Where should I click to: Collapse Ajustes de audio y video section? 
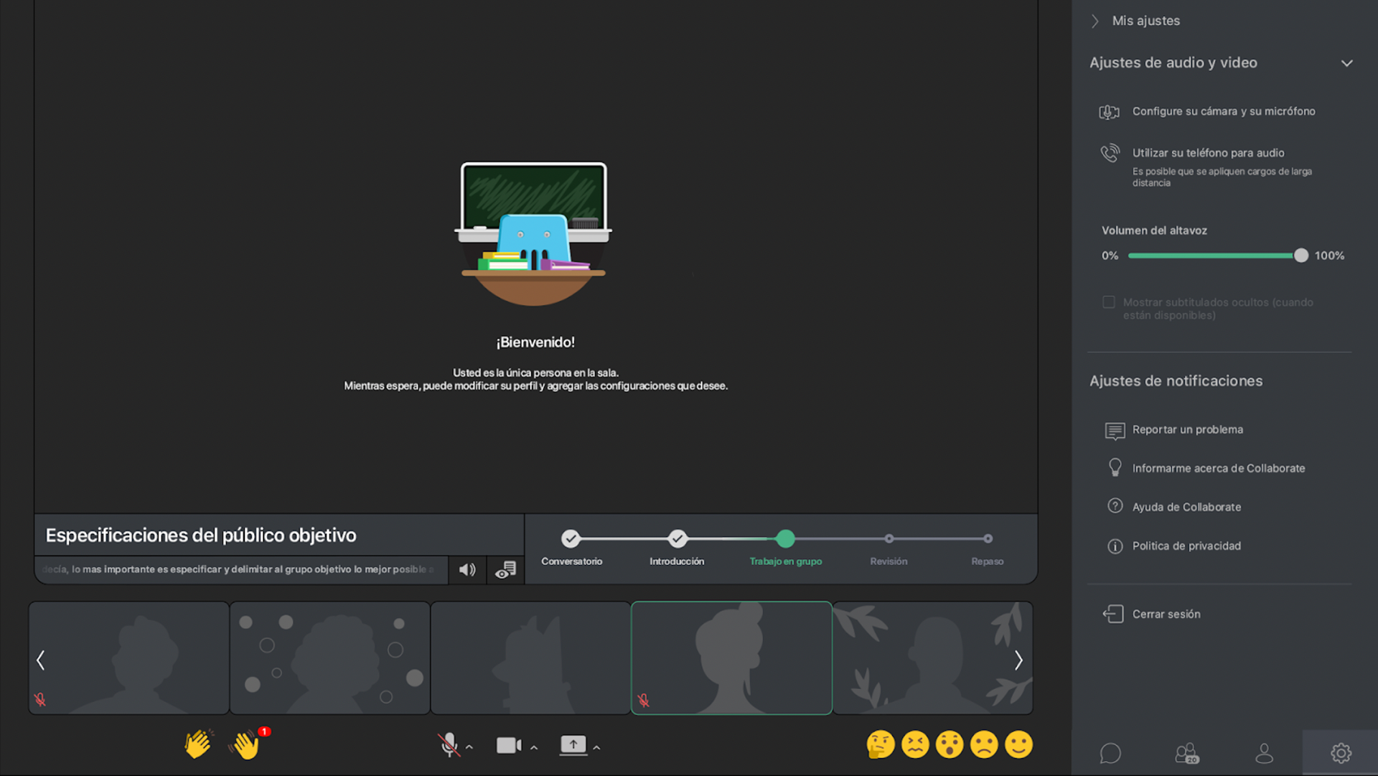[1346, 63]
